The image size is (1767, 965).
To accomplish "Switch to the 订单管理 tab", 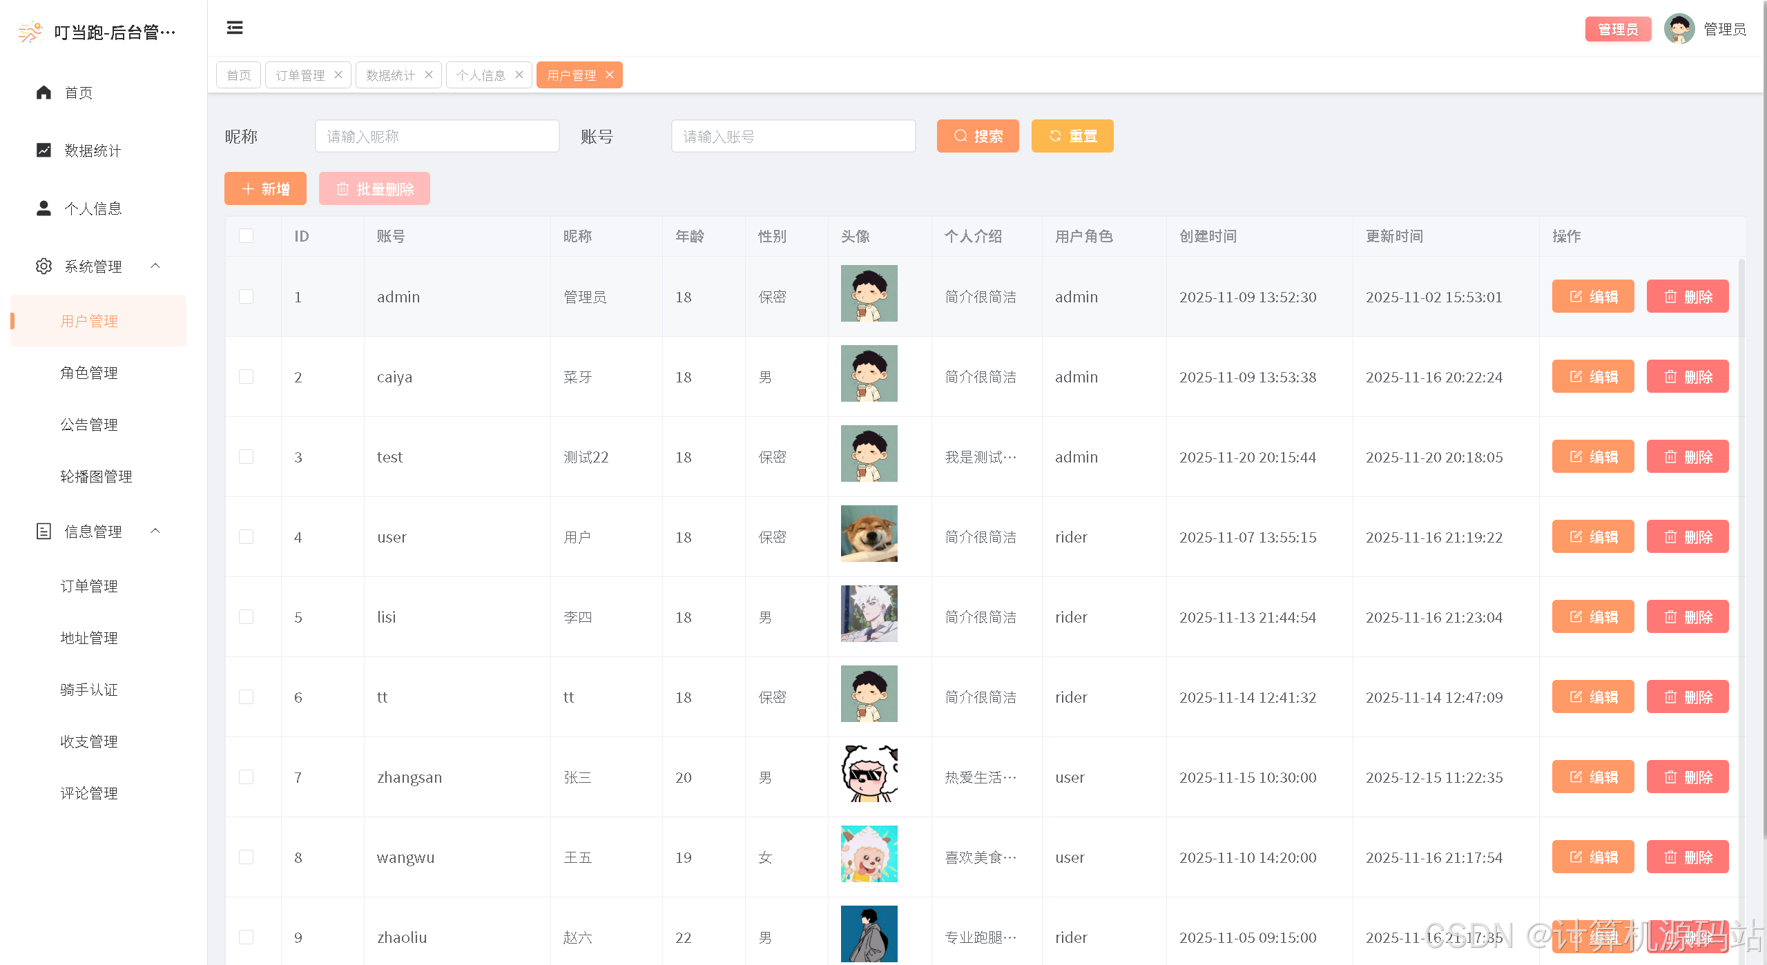I will [x=300, y=75].
